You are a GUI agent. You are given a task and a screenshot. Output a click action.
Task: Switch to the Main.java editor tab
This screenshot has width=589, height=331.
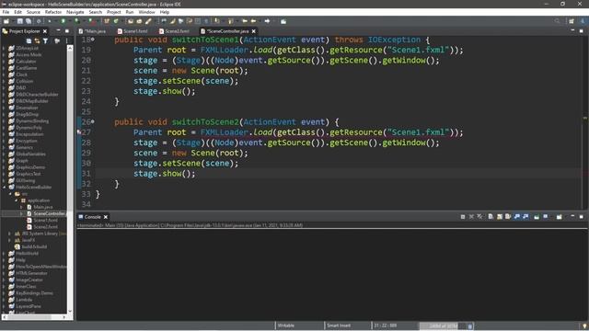pos(92,31)
